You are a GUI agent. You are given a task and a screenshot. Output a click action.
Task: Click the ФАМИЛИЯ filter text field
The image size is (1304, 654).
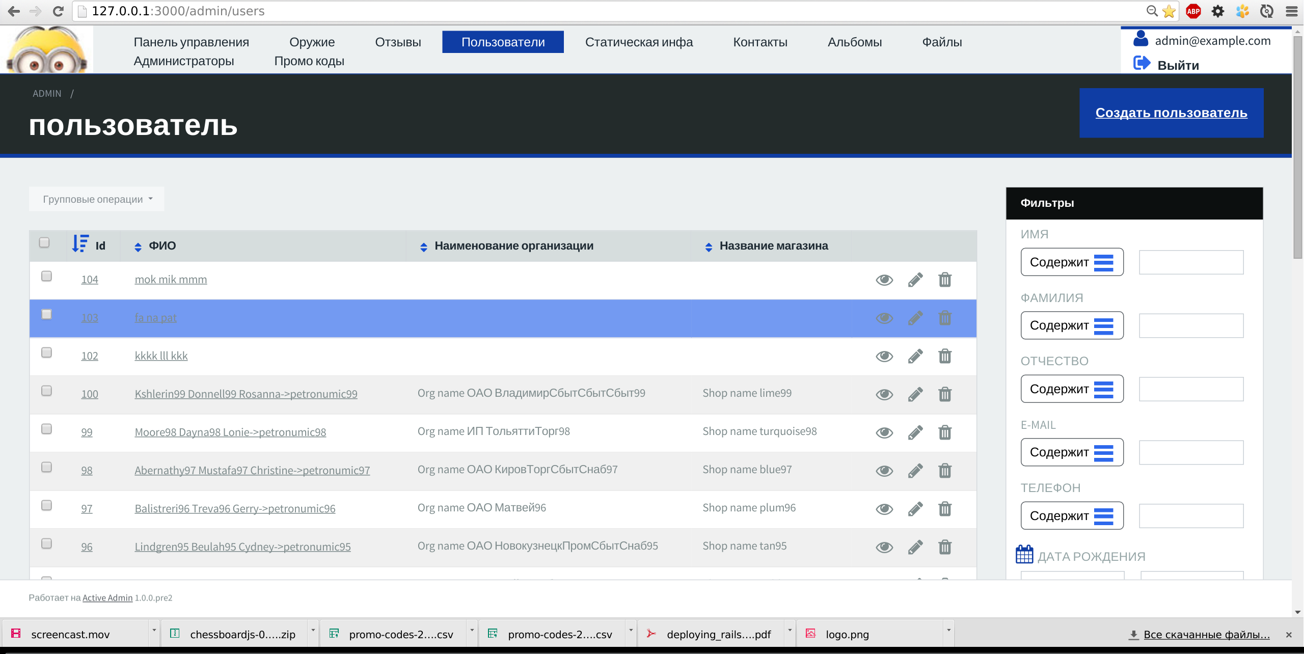1191,325
